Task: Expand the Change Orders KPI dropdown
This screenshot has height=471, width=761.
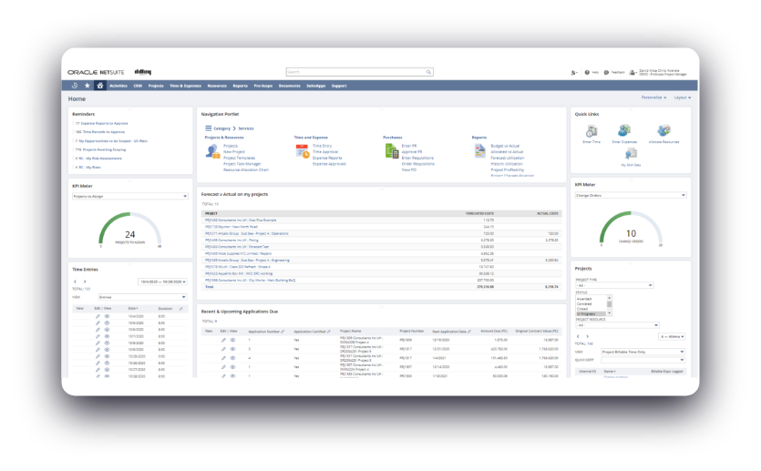Action: tap(630, 195)
